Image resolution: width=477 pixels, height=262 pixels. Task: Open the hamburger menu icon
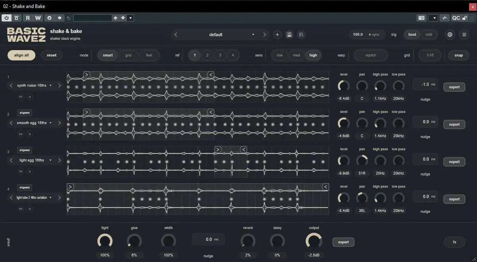click(x=464, y=35)
